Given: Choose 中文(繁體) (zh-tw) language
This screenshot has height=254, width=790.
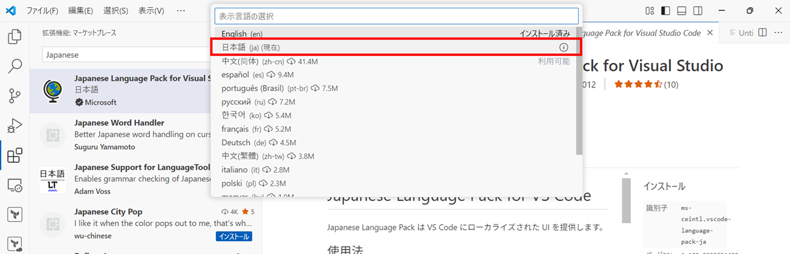Looking at the screenshot, I should click(x=395, y=156).
